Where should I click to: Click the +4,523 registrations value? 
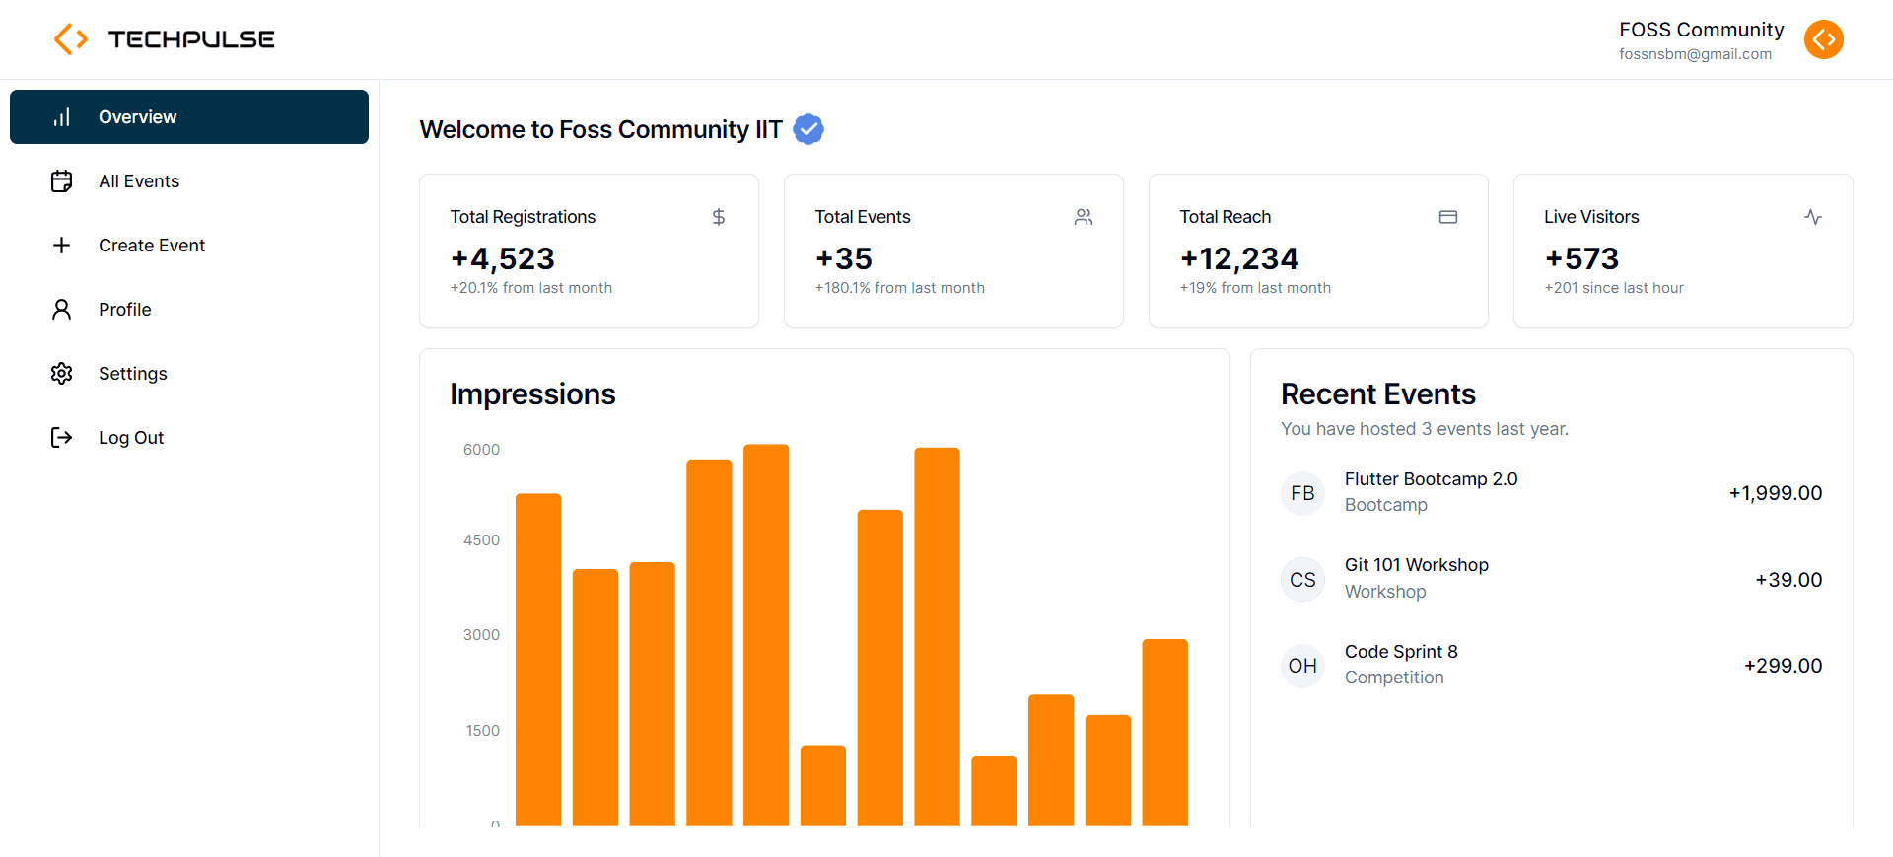coord(503,258)
